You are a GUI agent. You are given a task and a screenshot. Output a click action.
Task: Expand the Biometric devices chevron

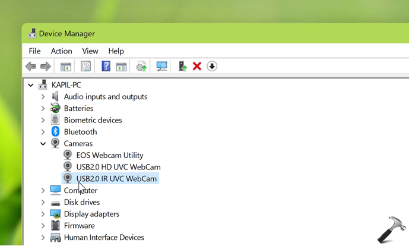pyautogui.click(x=43, y=120)
